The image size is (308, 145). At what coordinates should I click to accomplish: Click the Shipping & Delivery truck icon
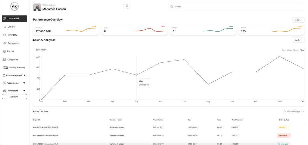tap(6, 68)
